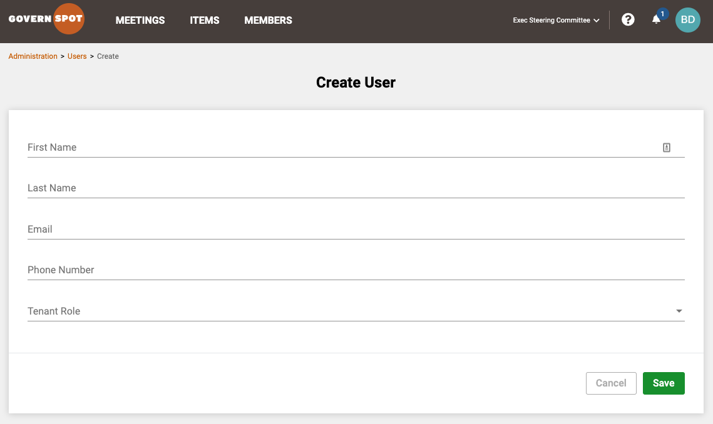Click the contact autofill icon in First Name

point(666,147)
